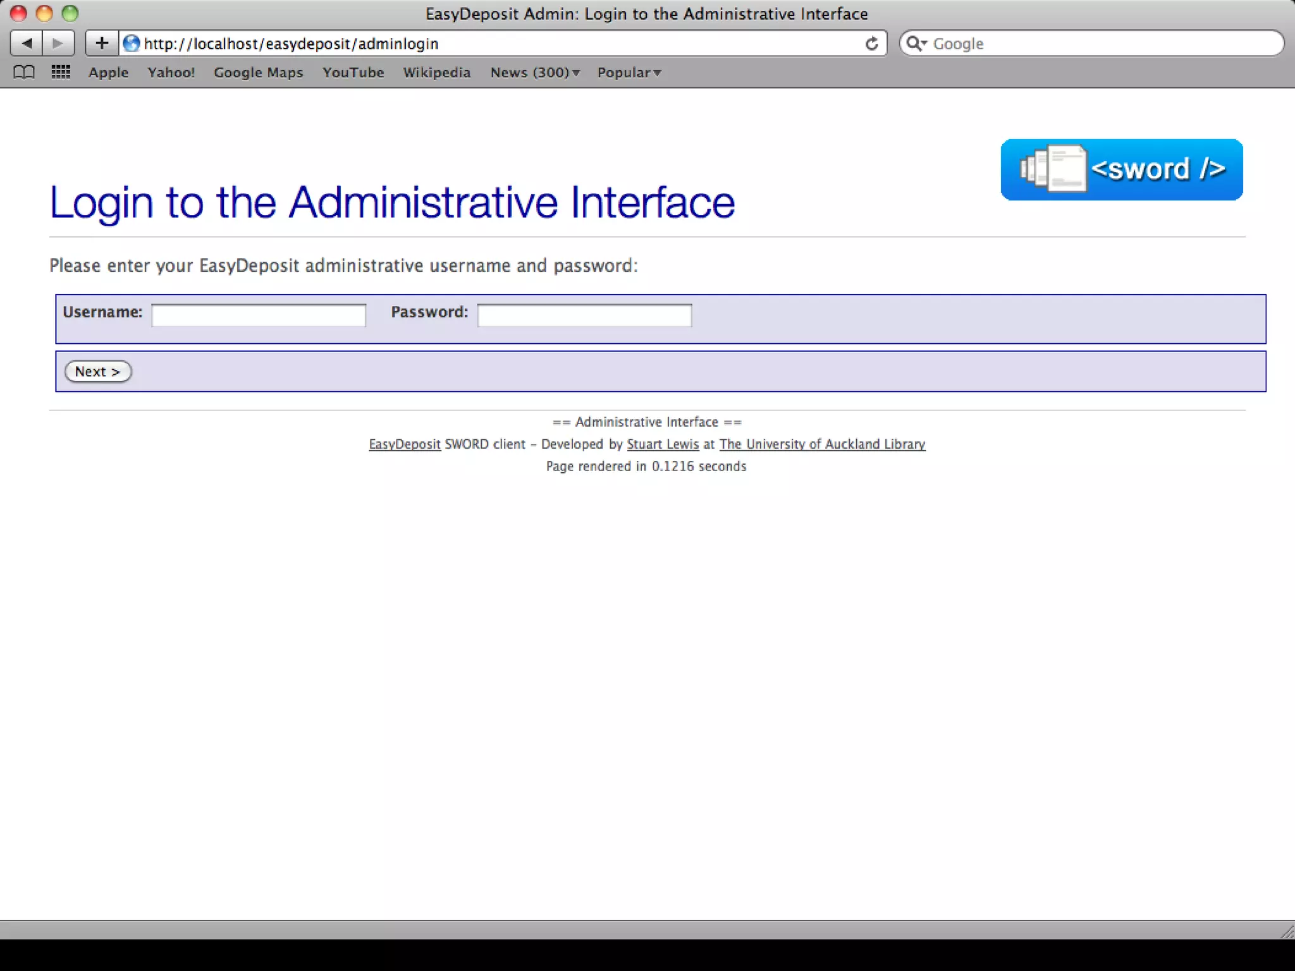Viewport: 1295px width, 971px height.
Task: Click the globe site icon in address bar
Action: coord(132,44)
